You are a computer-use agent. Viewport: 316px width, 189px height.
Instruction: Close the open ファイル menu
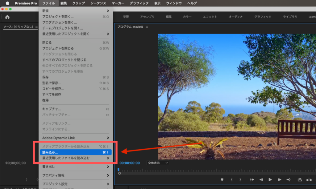(48, 3)
